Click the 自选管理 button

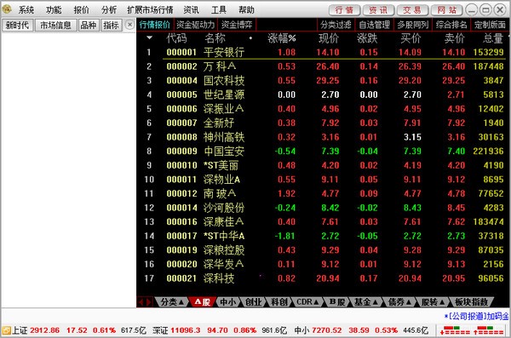pyautogui.click(x=374, y=25)
